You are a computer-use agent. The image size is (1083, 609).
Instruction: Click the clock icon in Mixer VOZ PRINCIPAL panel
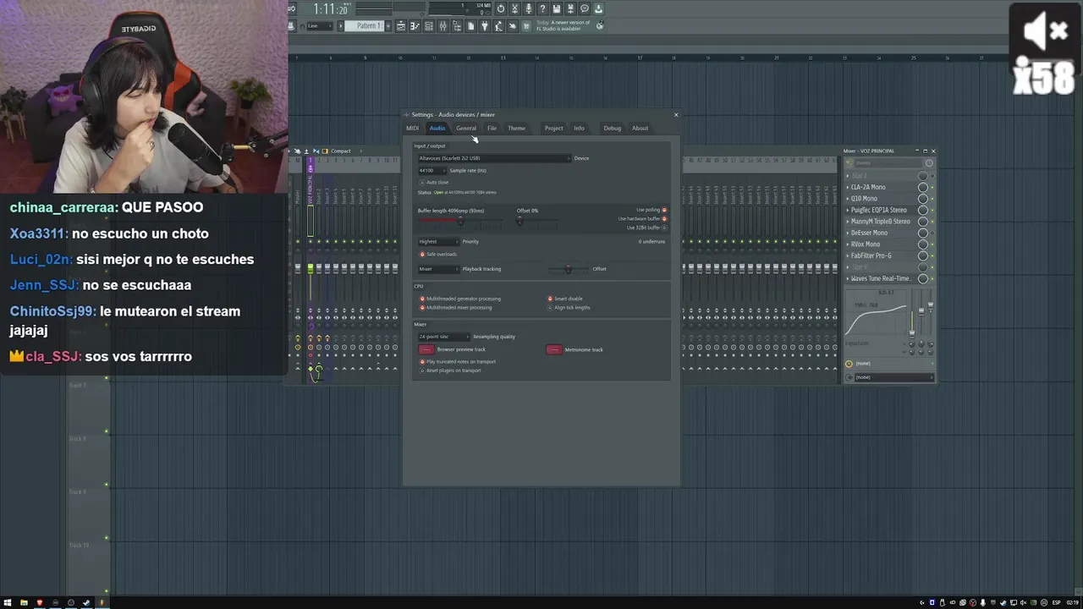pos(929,163)
